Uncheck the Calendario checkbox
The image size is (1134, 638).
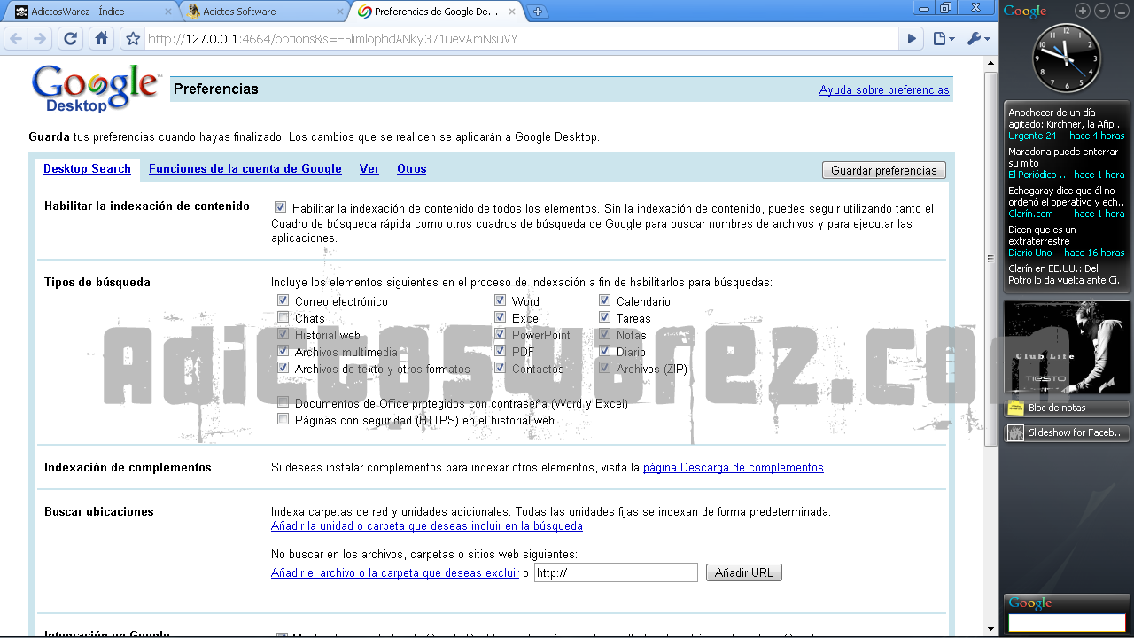pyautogui.click(x=605, y=300)
